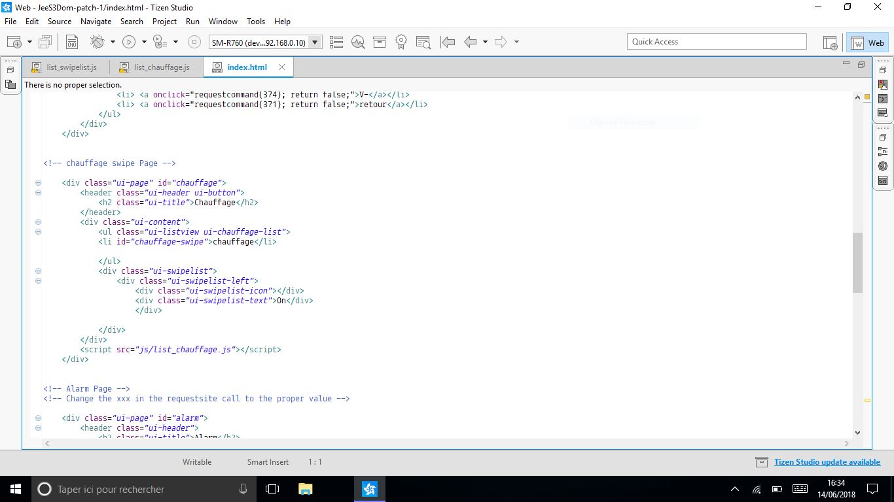Collapse the div id="alarm" fold marker
Viewport: 894px width, 502px height.
[38, 418]
